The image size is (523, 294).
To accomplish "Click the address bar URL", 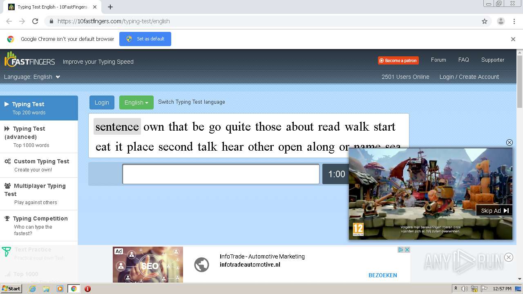I will [114, 21].
